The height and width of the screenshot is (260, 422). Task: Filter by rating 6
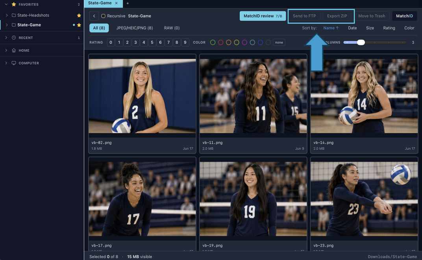pos(160,42)
